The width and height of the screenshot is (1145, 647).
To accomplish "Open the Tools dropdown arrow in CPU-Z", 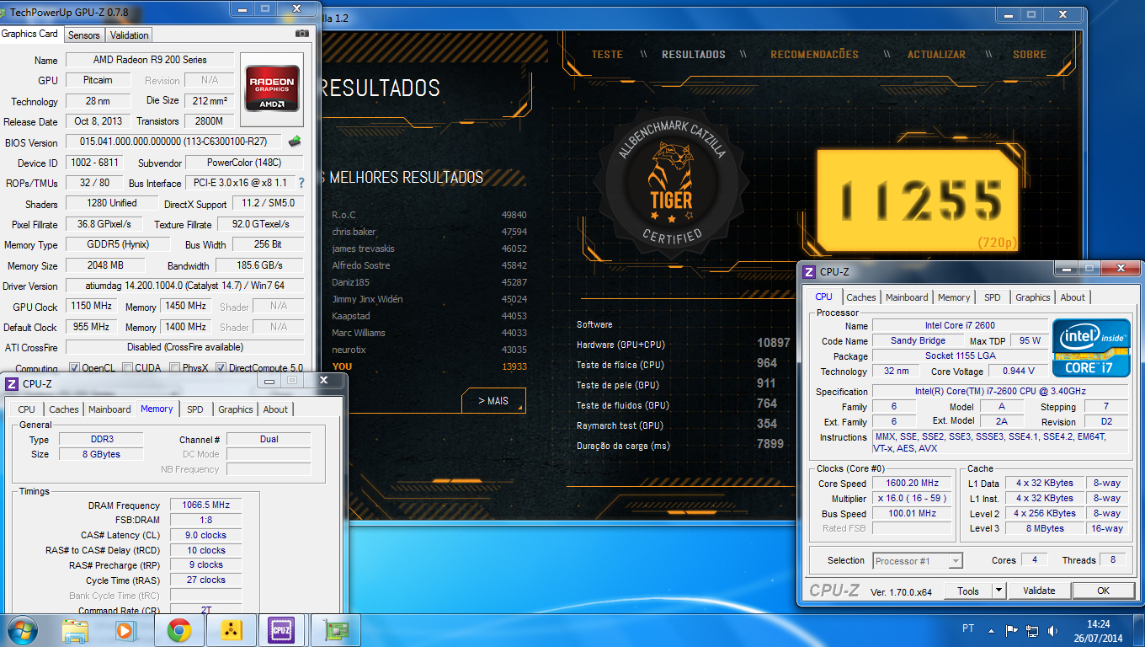I will pyautogui.click(x=999, y=591).
